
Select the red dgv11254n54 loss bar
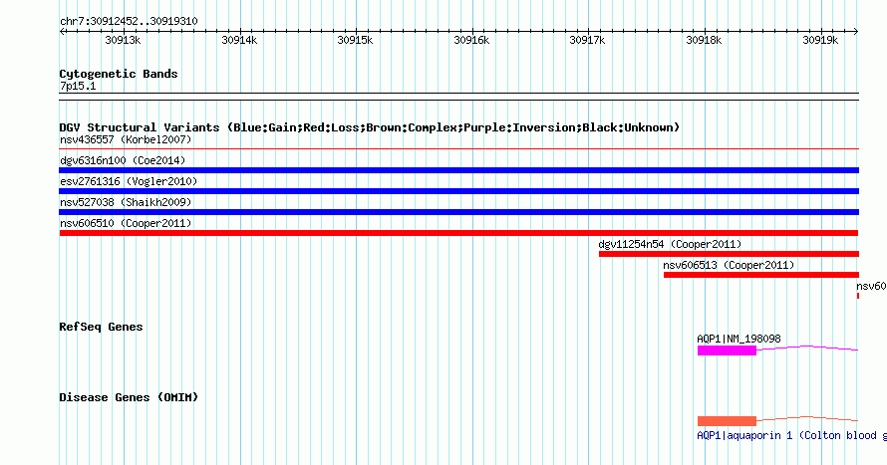[729, 254]
